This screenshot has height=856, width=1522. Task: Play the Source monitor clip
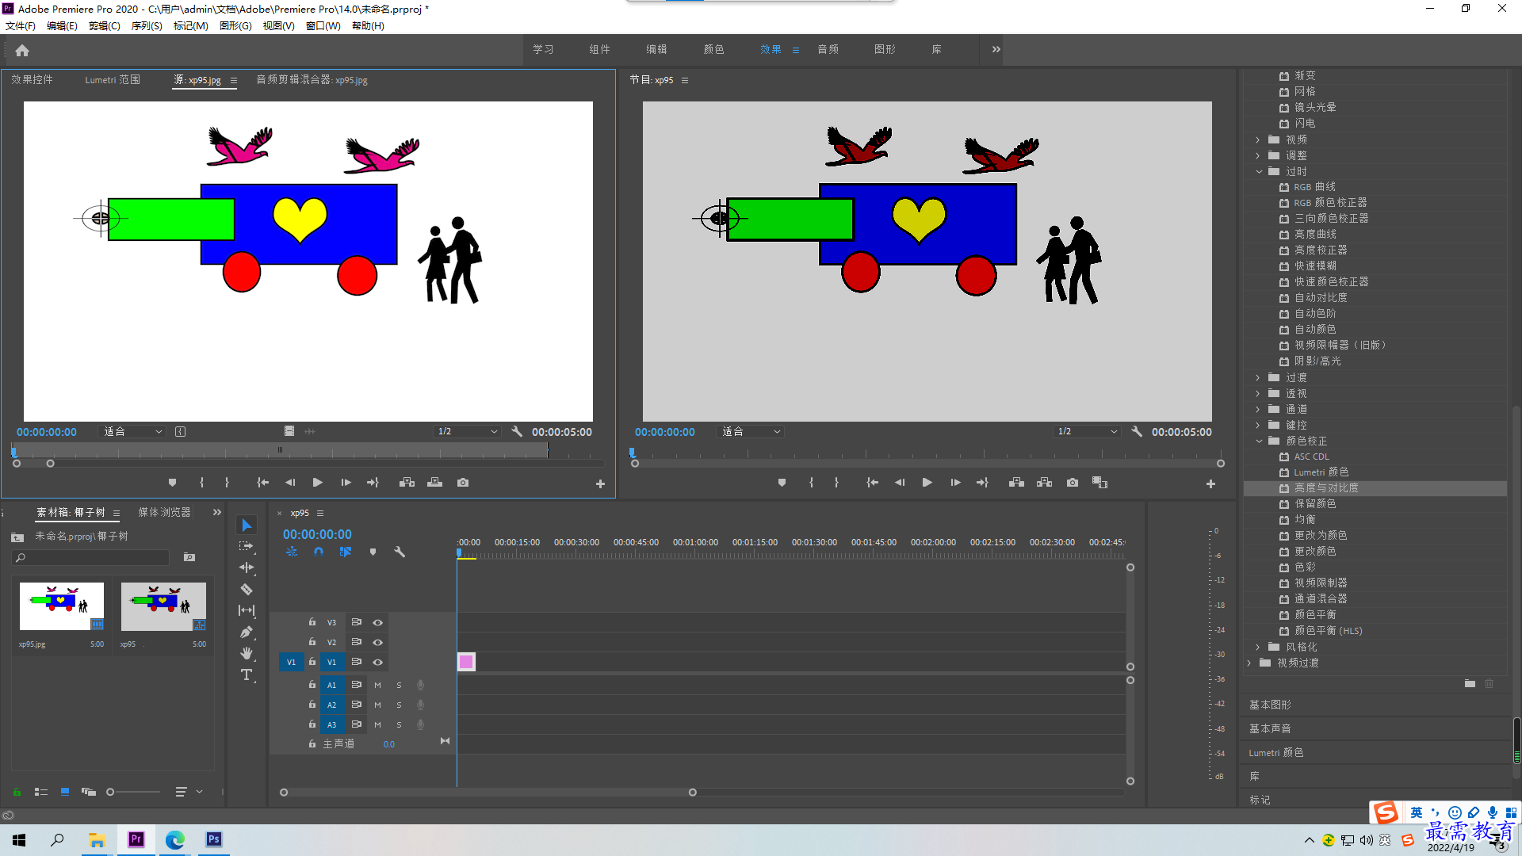click(317, 483)
